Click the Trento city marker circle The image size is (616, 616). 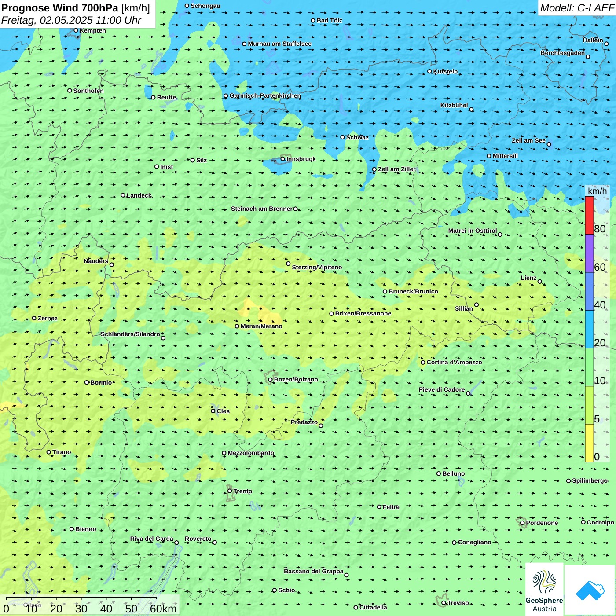[x=230, y=491]
